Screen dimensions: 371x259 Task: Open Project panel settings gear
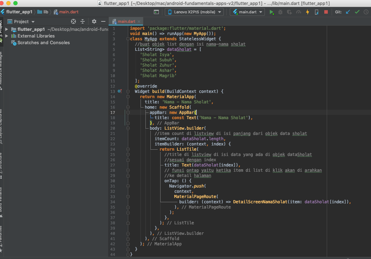[94, 21]
